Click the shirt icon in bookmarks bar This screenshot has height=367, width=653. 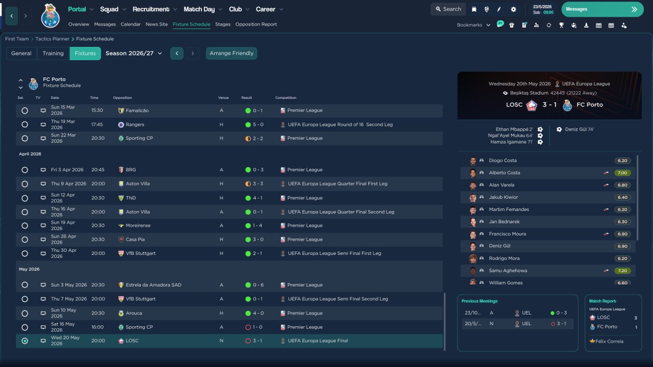512,25
